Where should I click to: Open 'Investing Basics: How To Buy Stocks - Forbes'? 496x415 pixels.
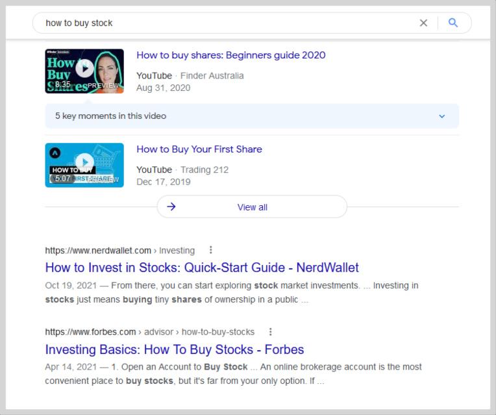pyautogui.click(x=174, y=349)
